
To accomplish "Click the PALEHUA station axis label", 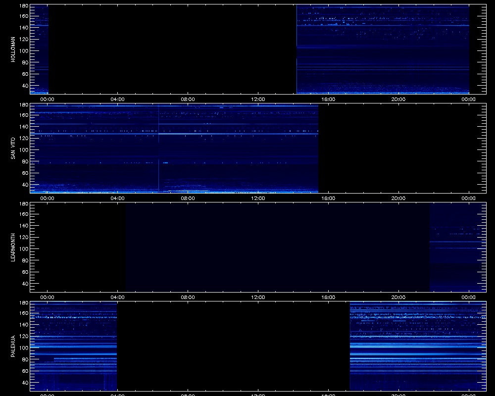I will click(x=13, y=346).
